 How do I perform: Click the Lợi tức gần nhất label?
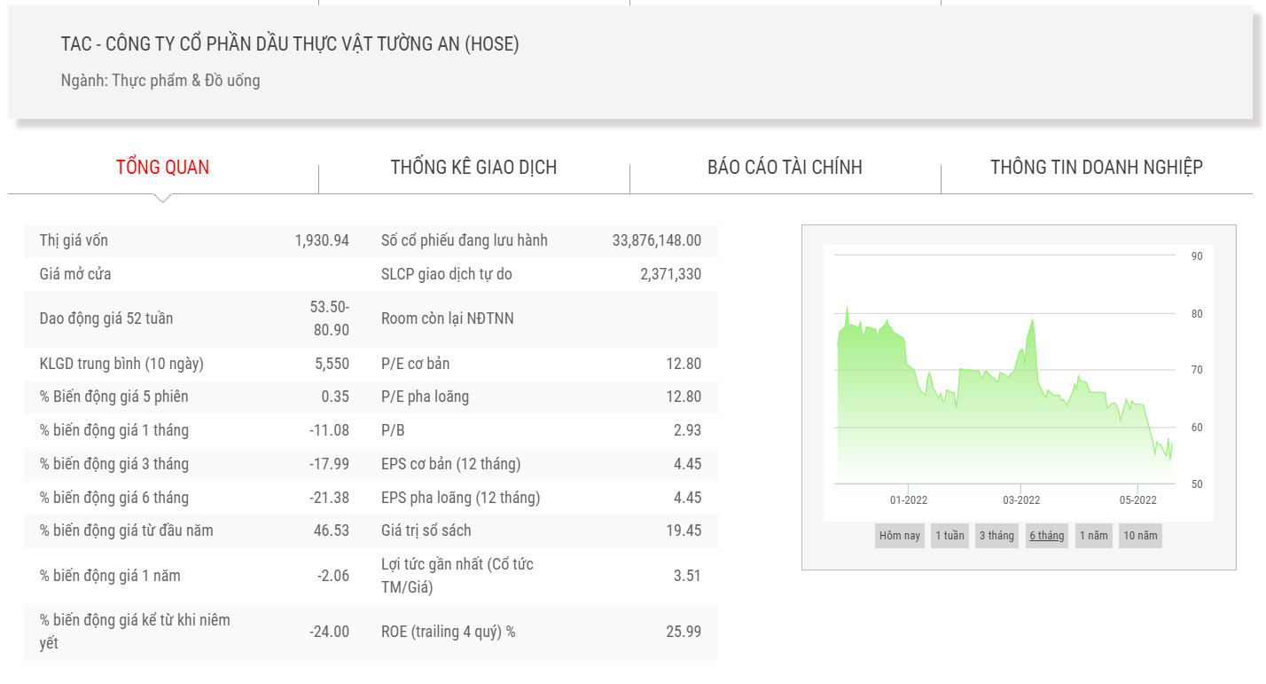(x=457, y=576)
